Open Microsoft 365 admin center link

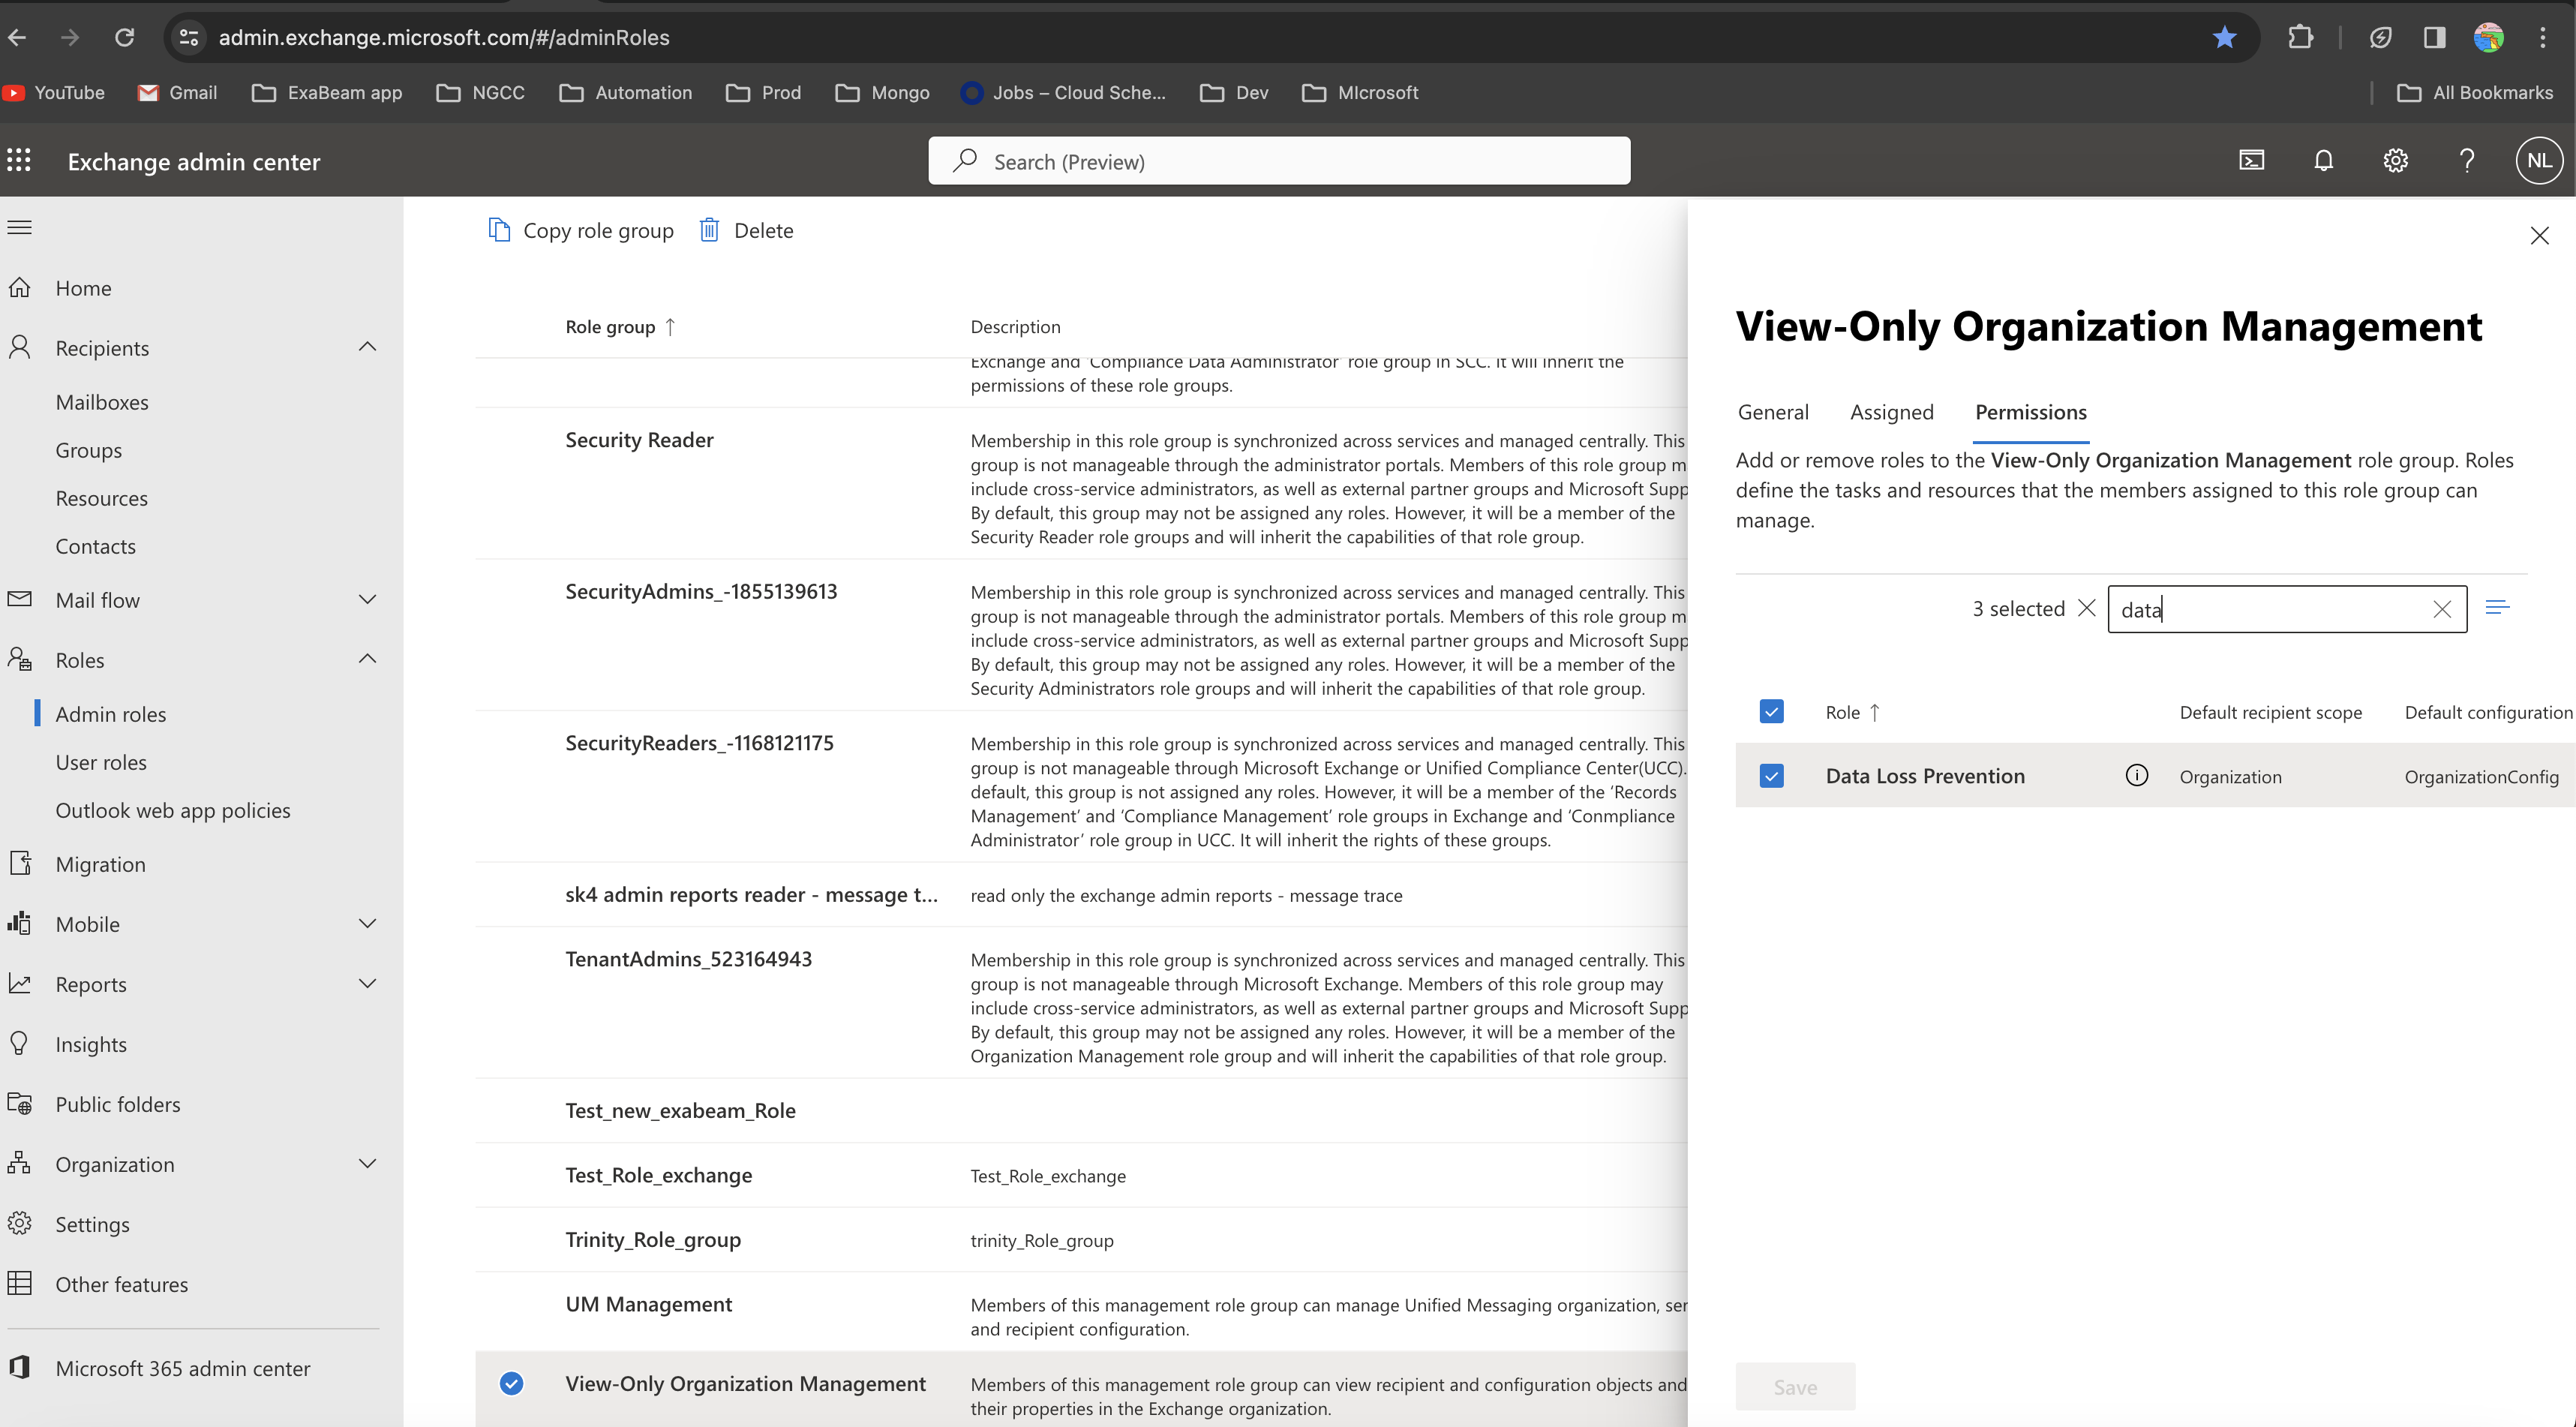(x=182, y=1368)
